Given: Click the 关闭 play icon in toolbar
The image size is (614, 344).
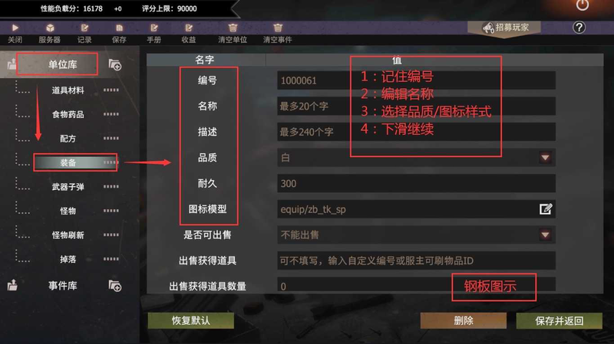Looking at the screenshot, I should click(15, 28).
